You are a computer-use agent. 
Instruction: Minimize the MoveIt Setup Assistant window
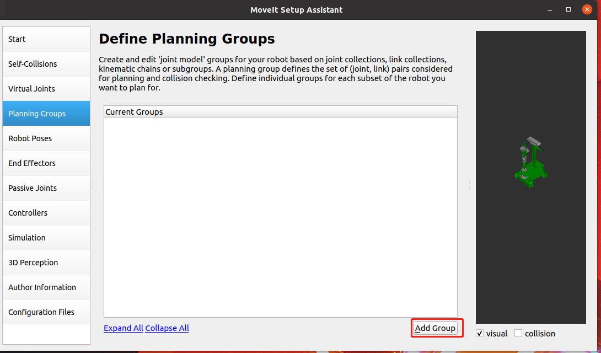550,9
